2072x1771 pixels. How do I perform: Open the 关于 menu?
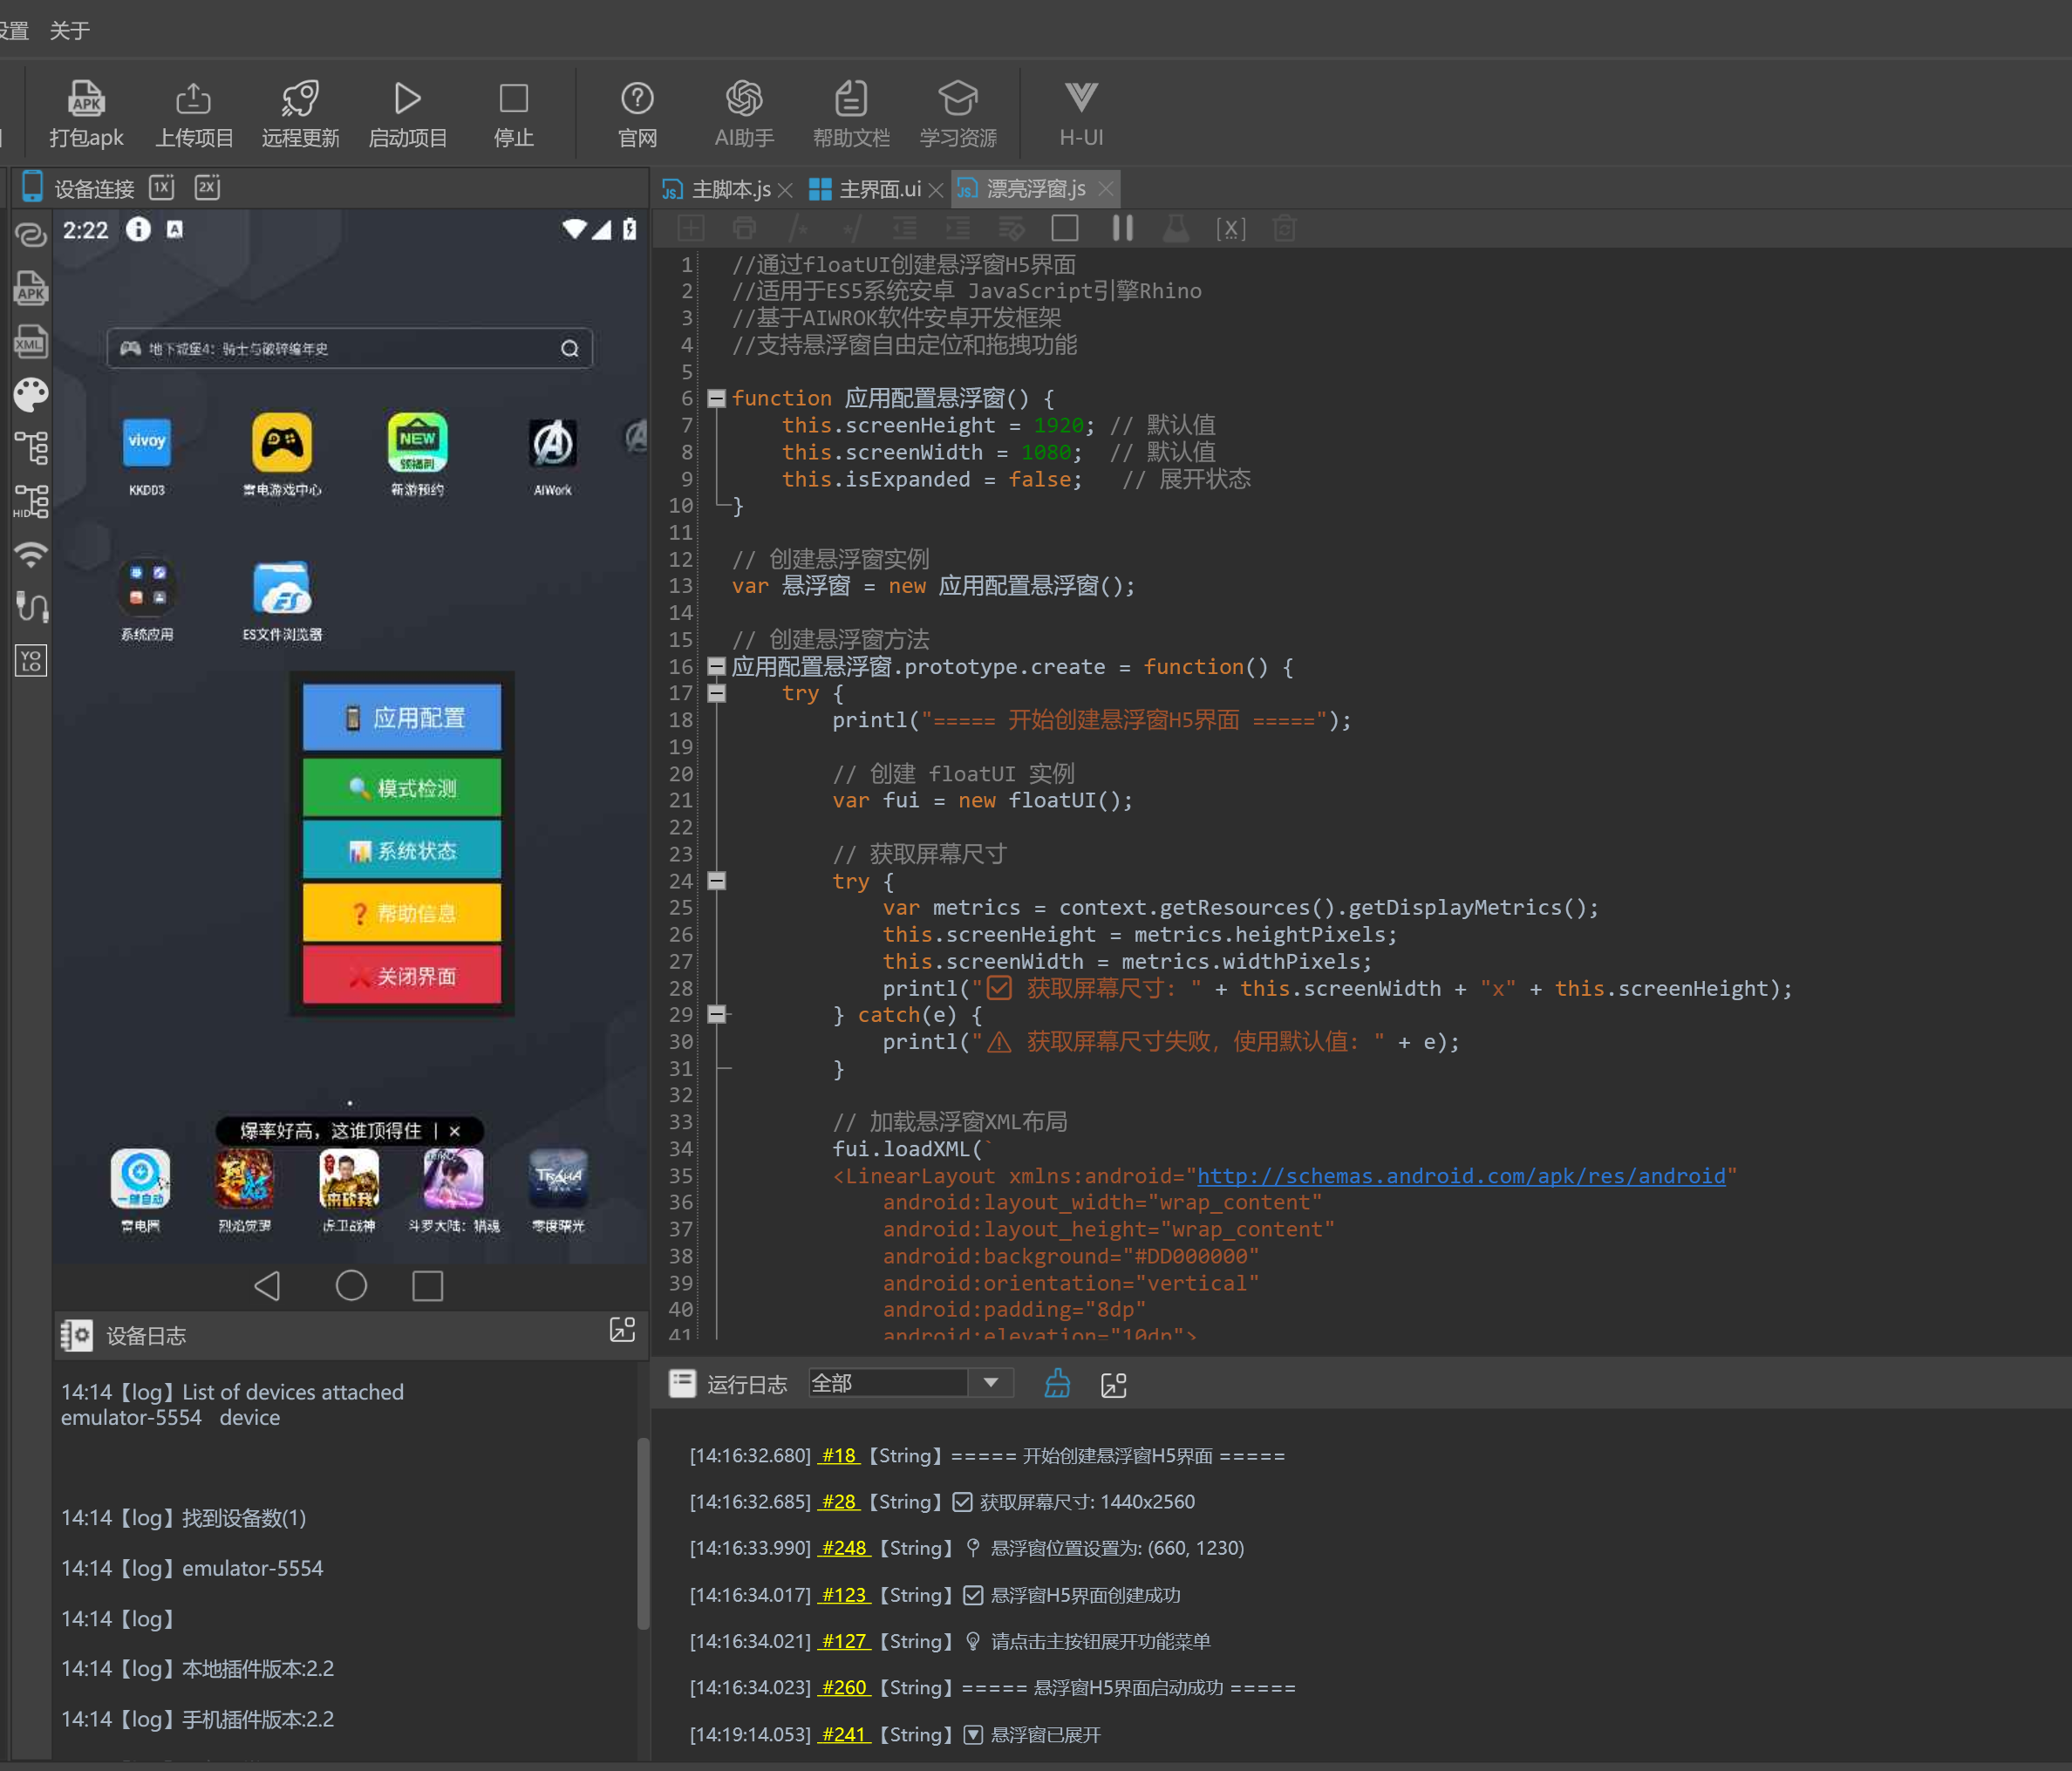point(70,31)
